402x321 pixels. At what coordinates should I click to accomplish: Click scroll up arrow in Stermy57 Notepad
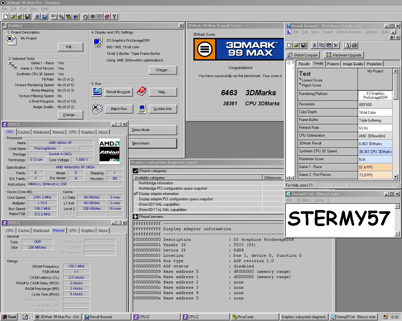397,206
